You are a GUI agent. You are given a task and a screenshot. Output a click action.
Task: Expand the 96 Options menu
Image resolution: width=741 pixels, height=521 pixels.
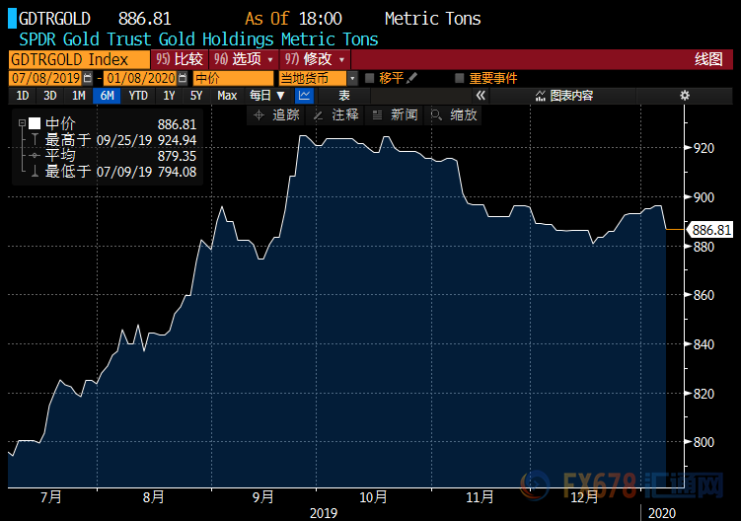(x=238, y=59)
